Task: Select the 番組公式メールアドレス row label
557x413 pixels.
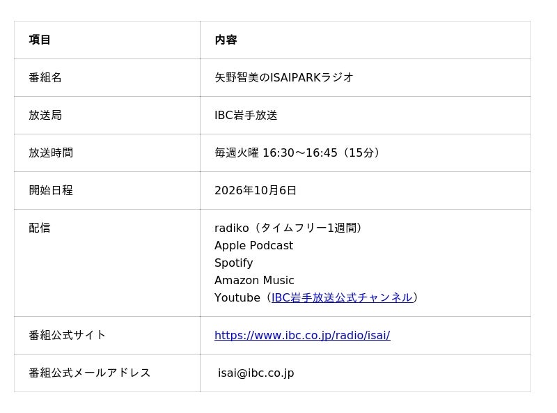Action: (90, 373)
